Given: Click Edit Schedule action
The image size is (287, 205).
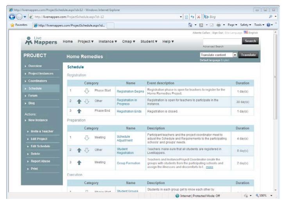Looking at the screenshot, I should (x=40, y=146).
